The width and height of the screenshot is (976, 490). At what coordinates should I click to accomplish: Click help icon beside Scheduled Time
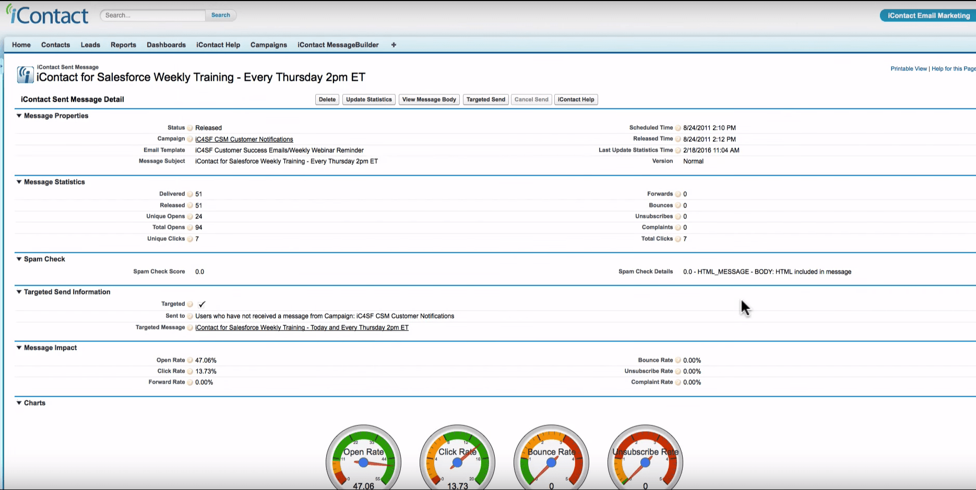point(678,128)
